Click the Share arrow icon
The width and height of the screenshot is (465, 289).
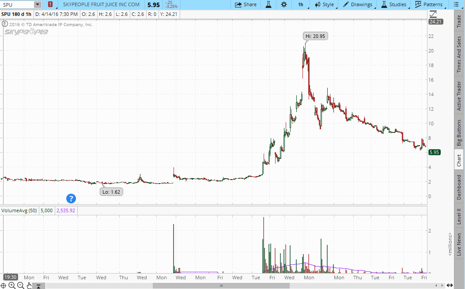(238, 4)
